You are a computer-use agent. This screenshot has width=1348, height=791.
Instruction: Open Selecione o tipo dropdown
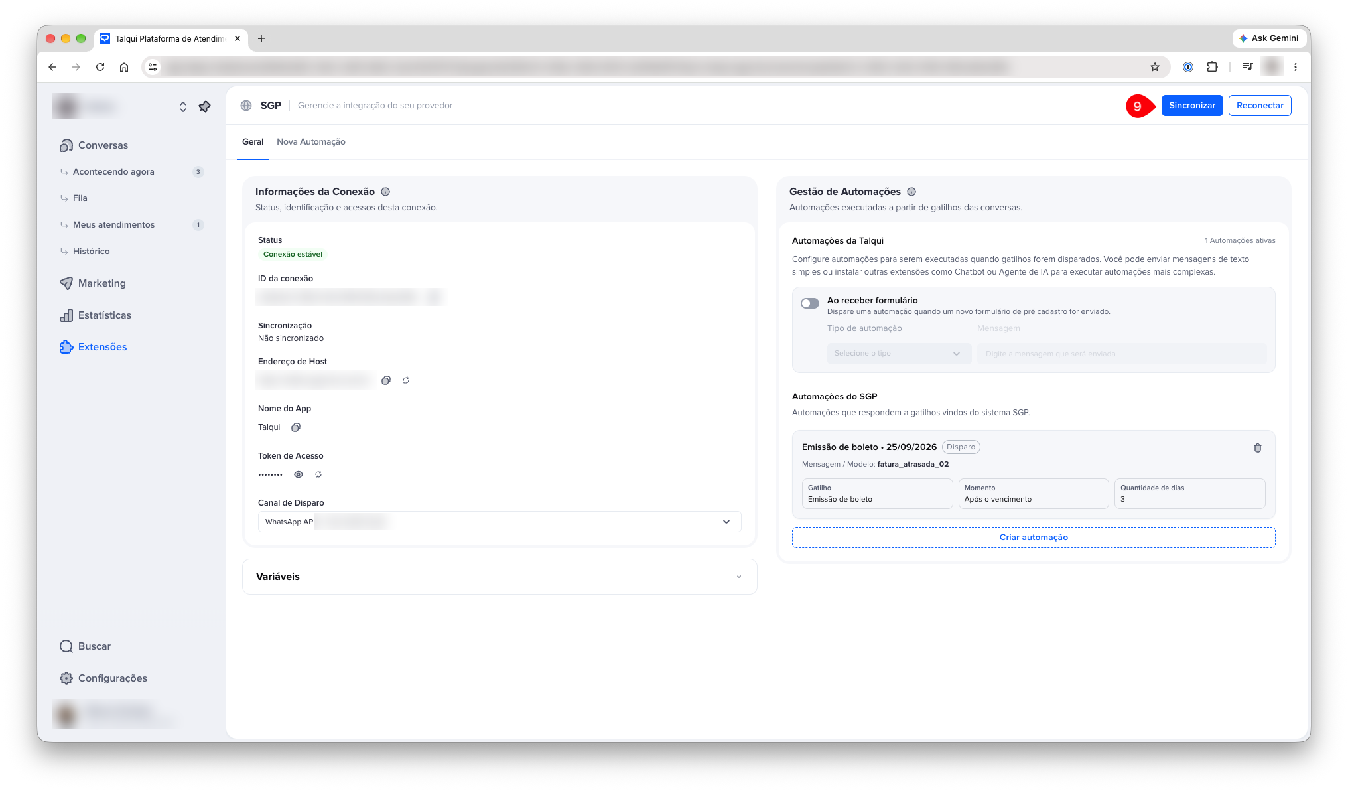tap(899, 354)
